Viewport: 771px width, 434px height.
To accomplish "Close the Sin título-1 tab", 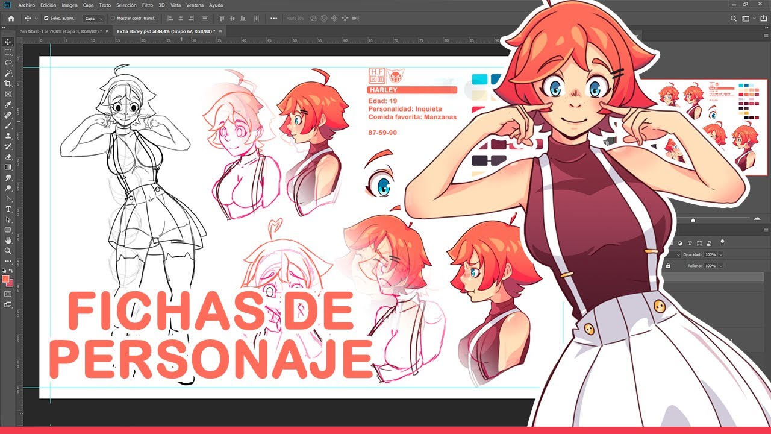I will (107, 31).
